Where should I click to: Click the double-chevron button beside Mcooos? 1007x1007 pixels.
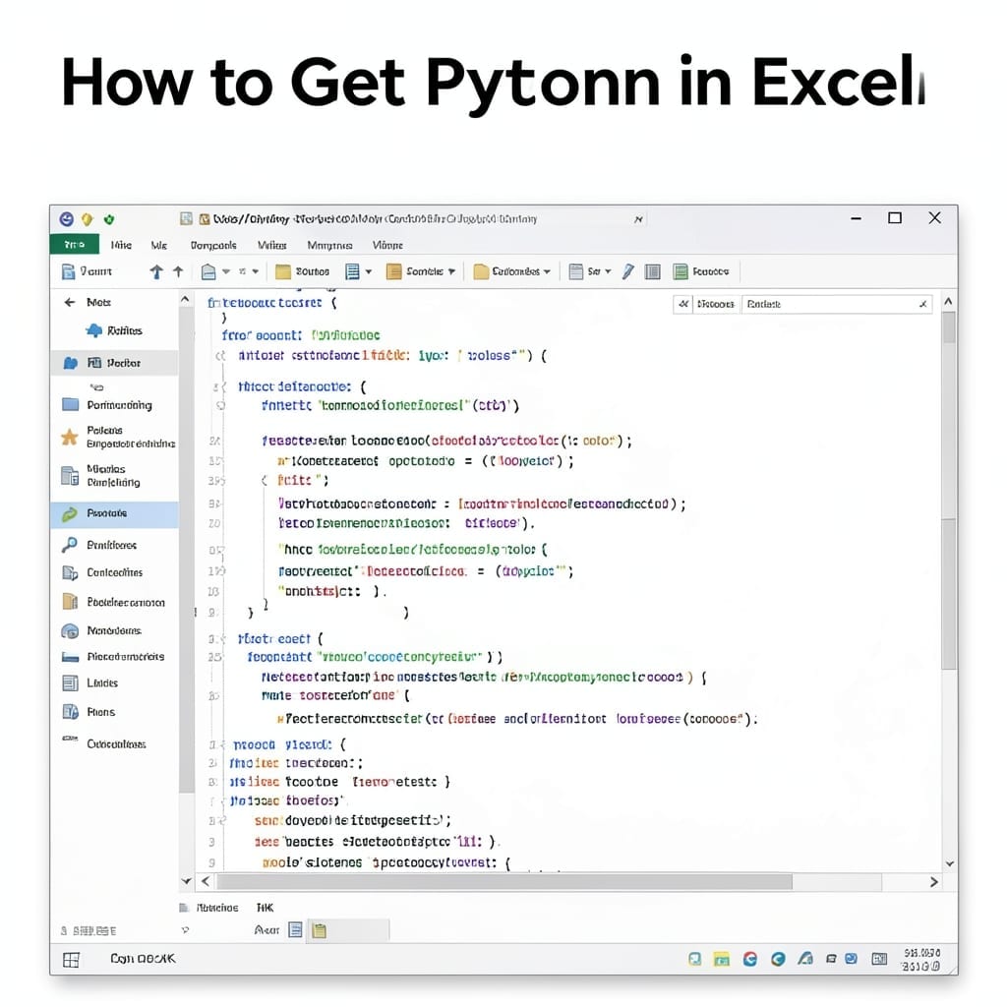[x=683, y=304]
